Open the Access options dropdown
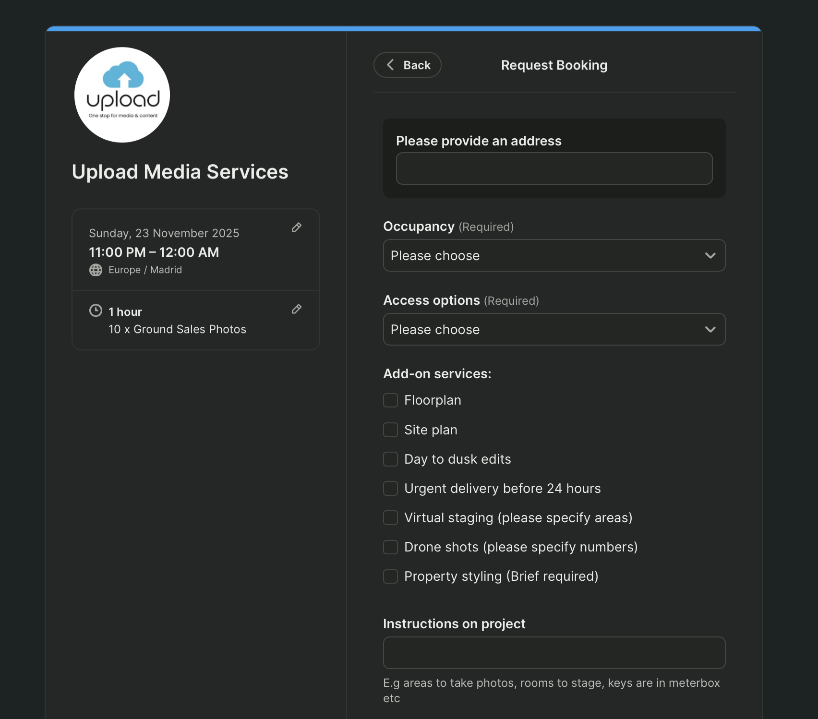The image size is (818, 719). coord(554,329)
